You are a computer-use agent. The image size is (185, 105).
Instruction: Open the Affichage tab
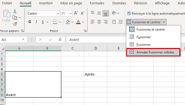[162, 3]
